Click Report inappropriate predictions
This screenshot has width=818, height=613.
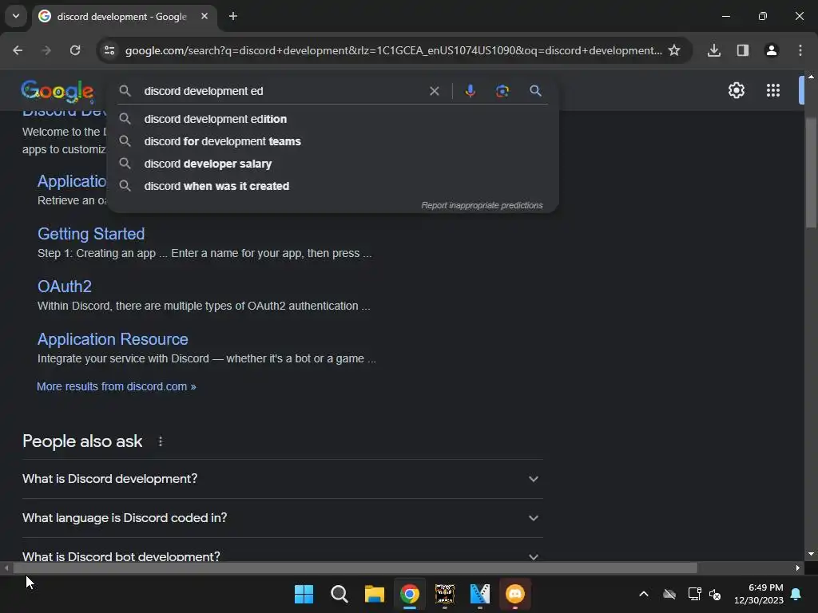pos(482,205)
